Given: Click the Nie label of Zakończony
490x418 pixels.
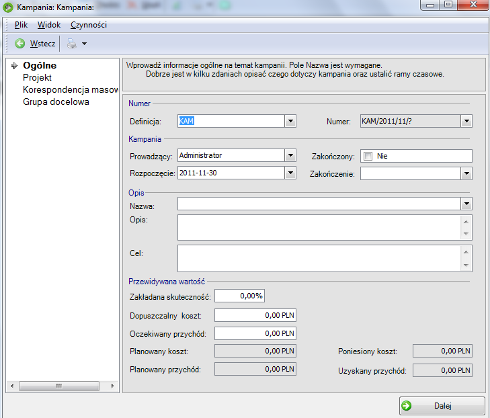Looking at the screenshot, I should (382, 156).
